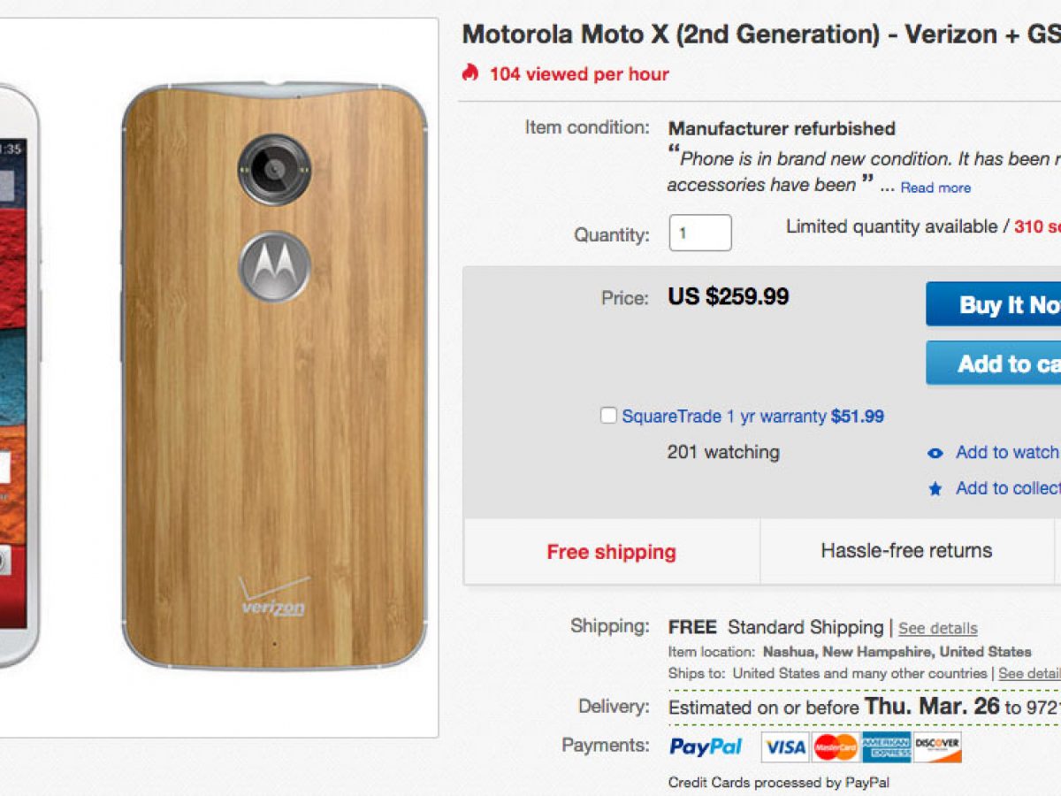Click the flame hot-item icon

coord(470,73)
